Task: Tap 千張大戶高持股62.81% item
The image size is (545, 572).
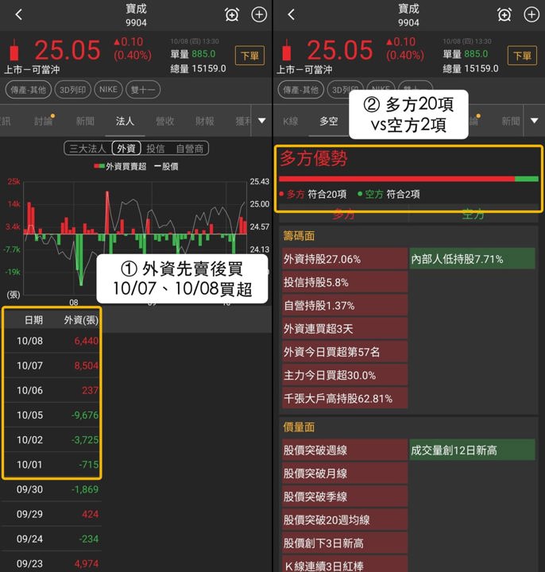Action: coord(344,398)
